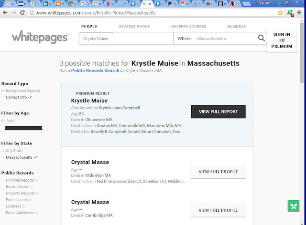Click the Whitepages logo
Viewport: 306px width, 225px height.
40,37
